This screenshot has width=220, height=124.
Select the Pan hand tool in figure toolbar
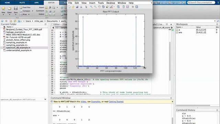(99, 7)
